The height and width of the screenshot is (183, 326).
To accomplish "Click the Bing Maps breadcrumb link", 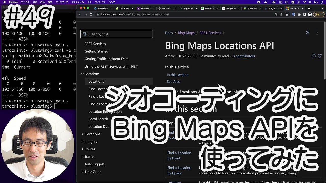I will click(186, 33).
